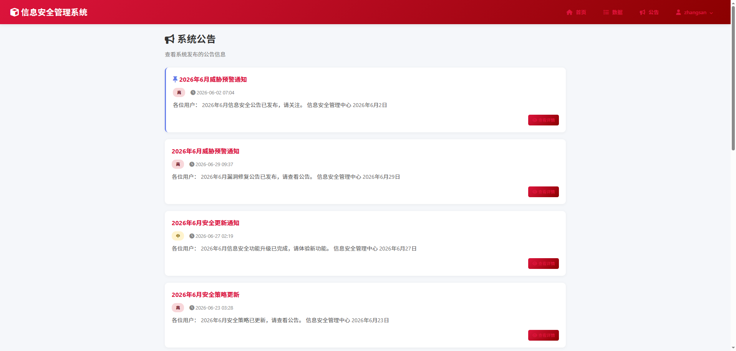
Task: Click 查看详情 button for 06-02 announcement
Action: [543, 120]
